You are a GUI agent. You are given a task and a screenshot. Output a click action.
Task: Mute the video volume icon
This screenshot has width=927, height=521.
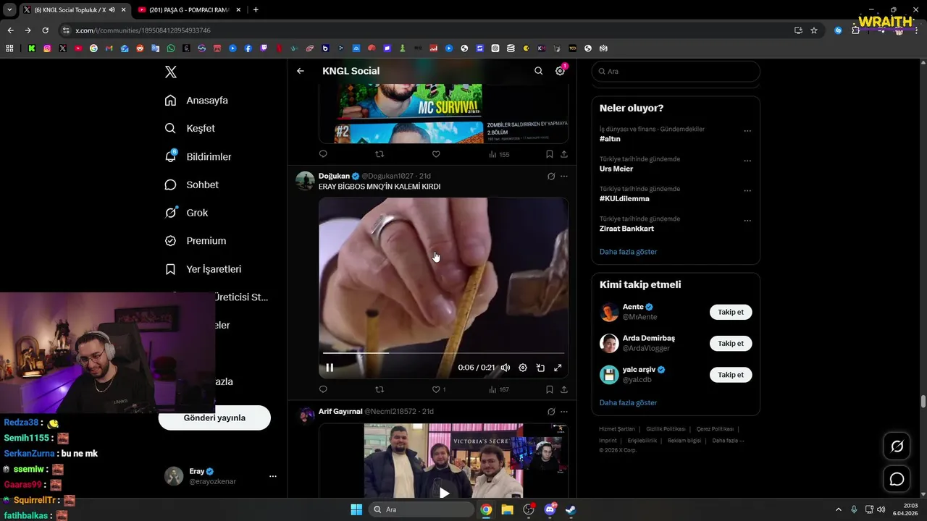(x=506, y=368)
